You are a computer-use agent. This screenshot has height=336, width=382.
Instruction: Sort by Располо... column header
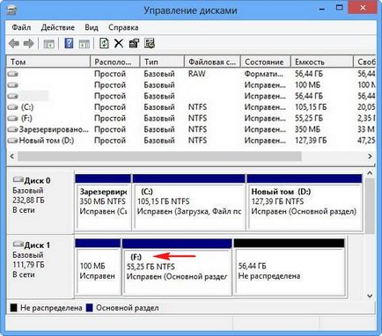click(115, 62)
